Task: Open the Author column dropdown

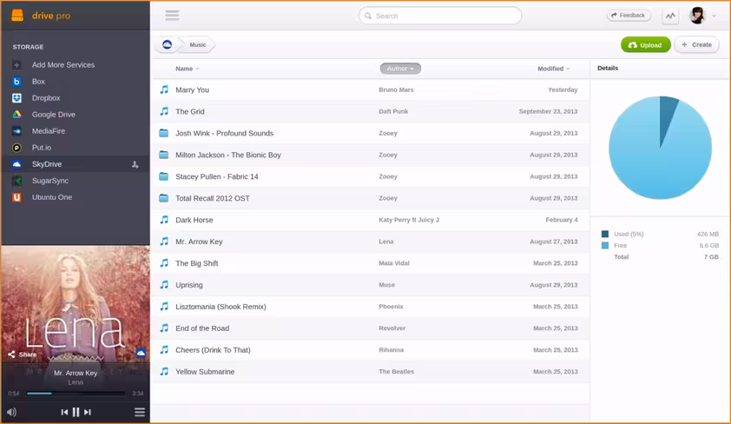Action: point(400,69)
